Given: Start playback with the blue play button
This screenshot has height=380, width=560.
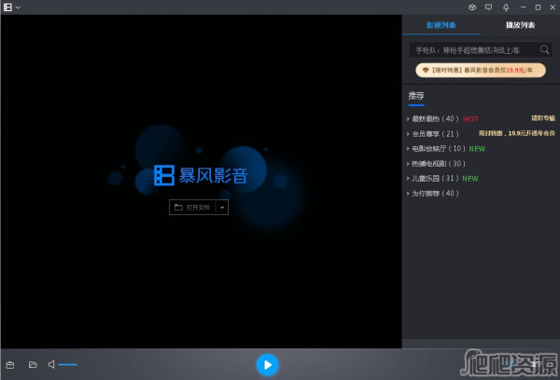Looking at the screenshot, I should [267, 365].
